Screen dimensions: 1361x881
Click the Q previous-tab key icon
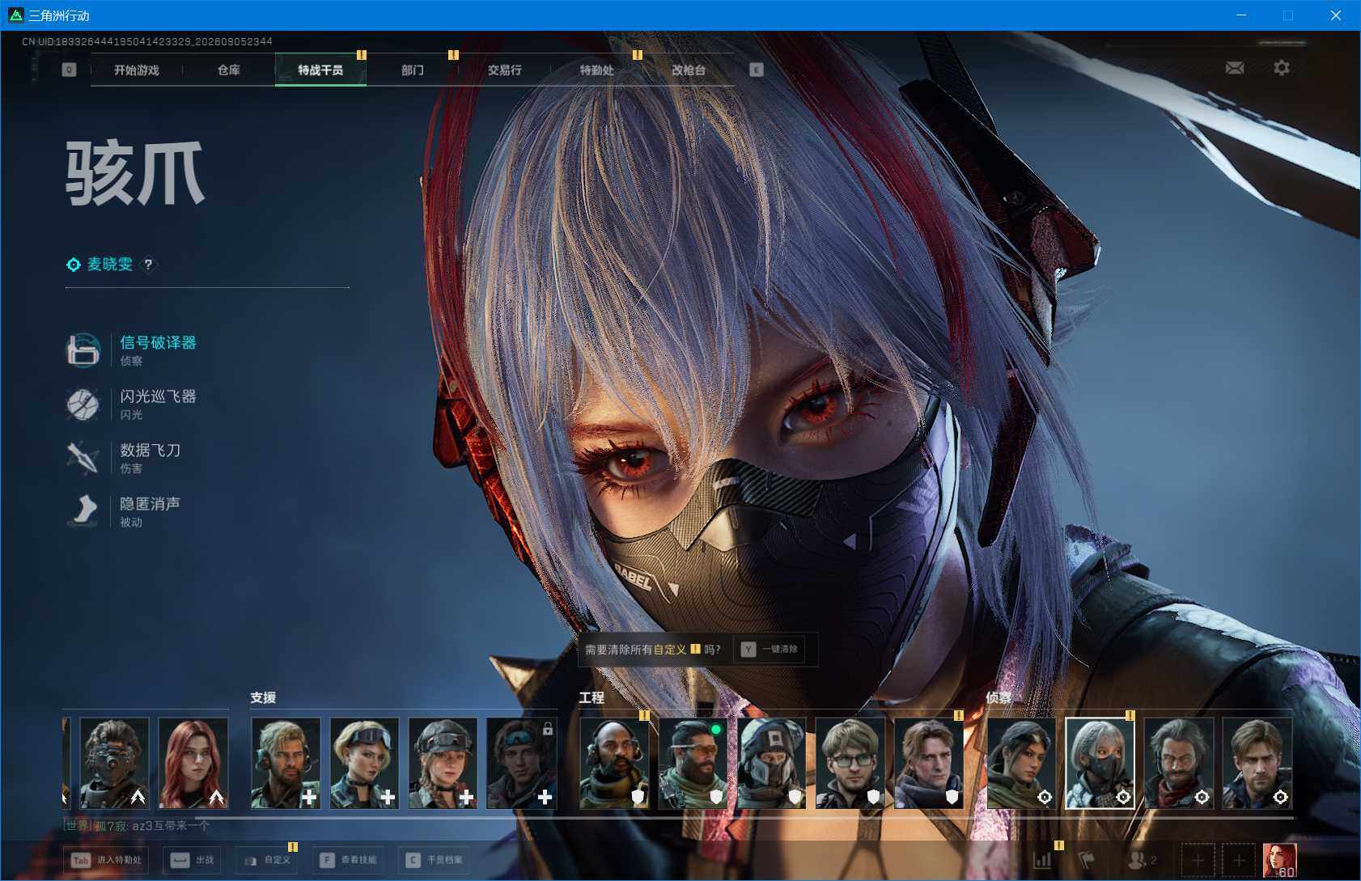(69, 70)
